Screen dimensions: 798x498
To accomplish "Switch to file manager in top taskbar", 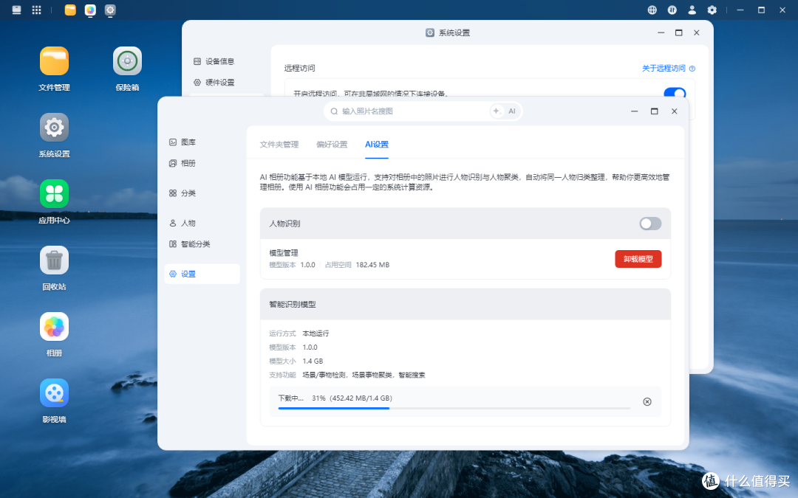I will click(x=70, y=10).
